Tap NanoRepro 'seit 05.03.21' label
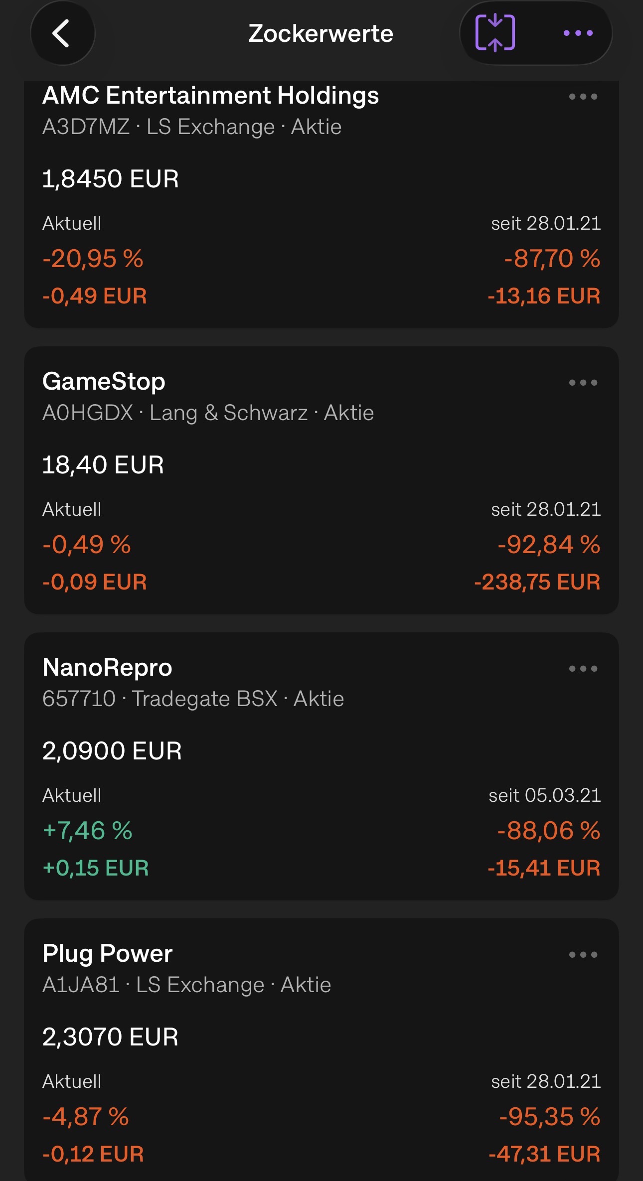This screenshot has height=1181, width=643. [x=544, y=795]
